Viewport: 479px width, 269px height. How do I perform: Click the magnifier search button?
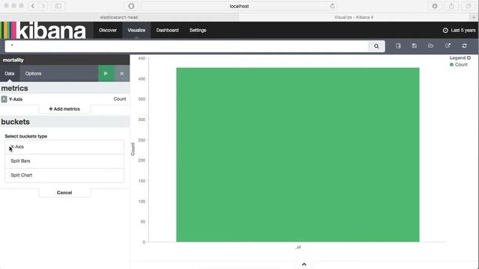click(x=376, y=46)
